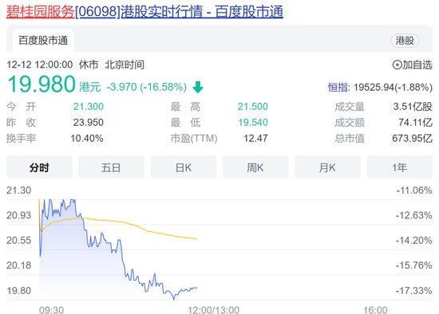
Task: Click the 20.55 price axis label
Action: click(x=19, y=241)
